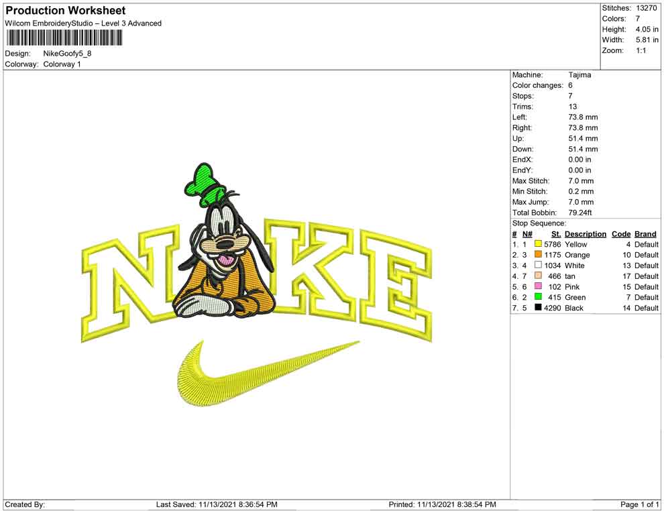Image resolution: width=664 pixels, height=511 pixels.
Task: Click the 'Stop Sequence:' heading
Action: pos(539,223)
